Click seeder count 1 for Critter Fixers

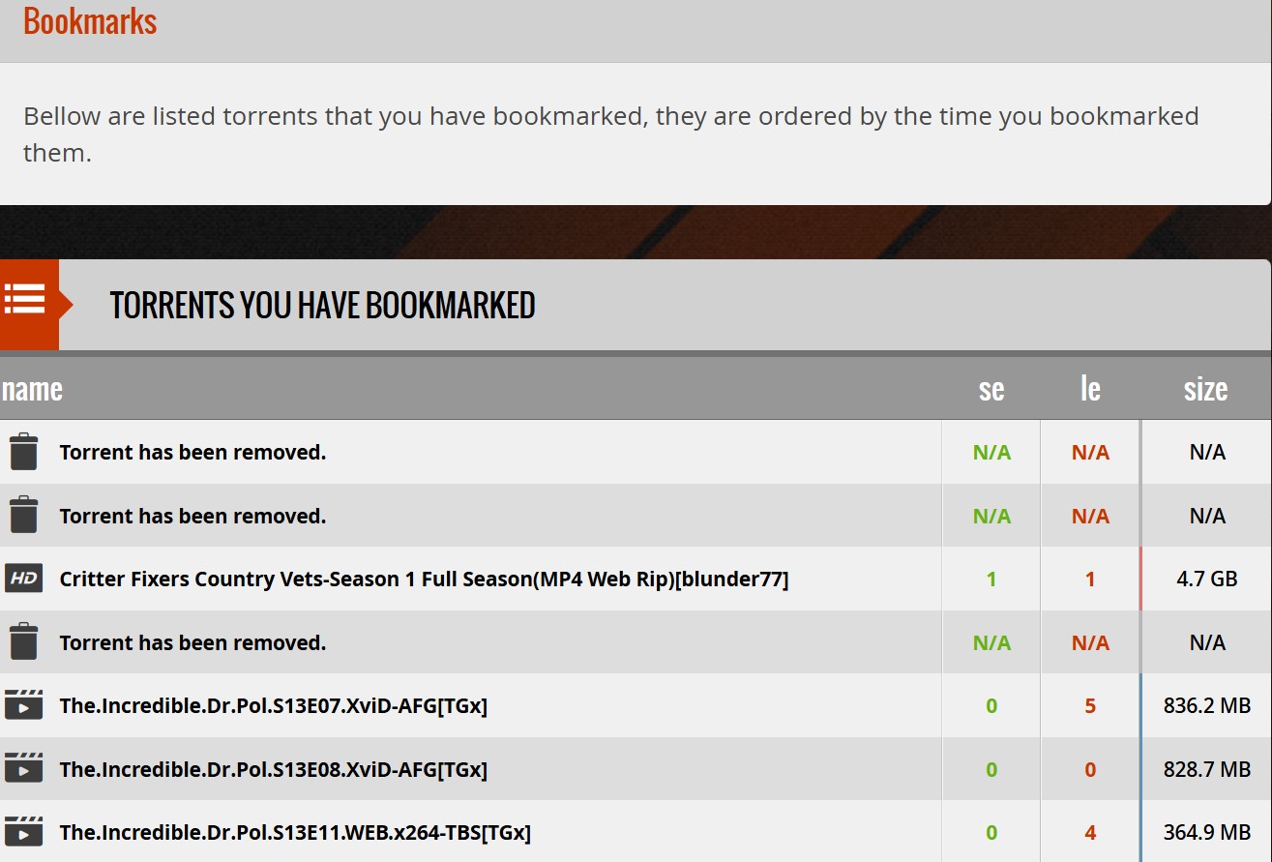click(x=991, y=580)
